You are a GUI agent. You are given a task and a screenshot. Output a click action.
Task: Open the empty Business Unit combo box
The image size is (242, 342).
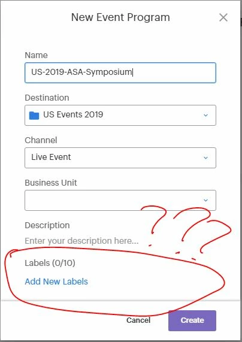pos(120,200)
